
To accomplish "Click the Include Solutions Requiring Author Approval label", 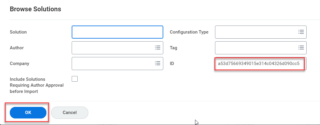I will (x=37, y=85).
